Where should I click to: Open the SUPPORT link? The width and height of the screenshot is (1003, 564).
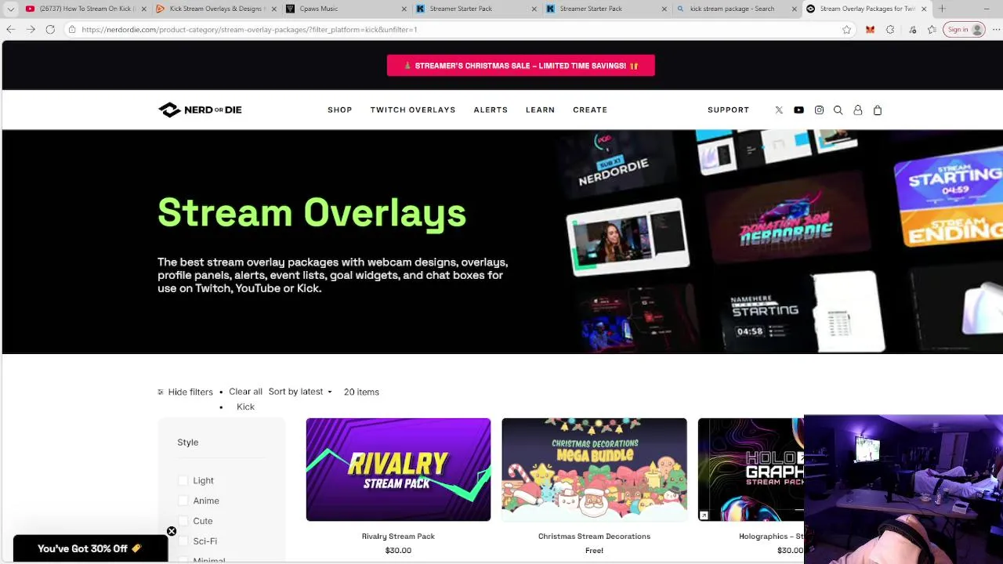[728, 110]
